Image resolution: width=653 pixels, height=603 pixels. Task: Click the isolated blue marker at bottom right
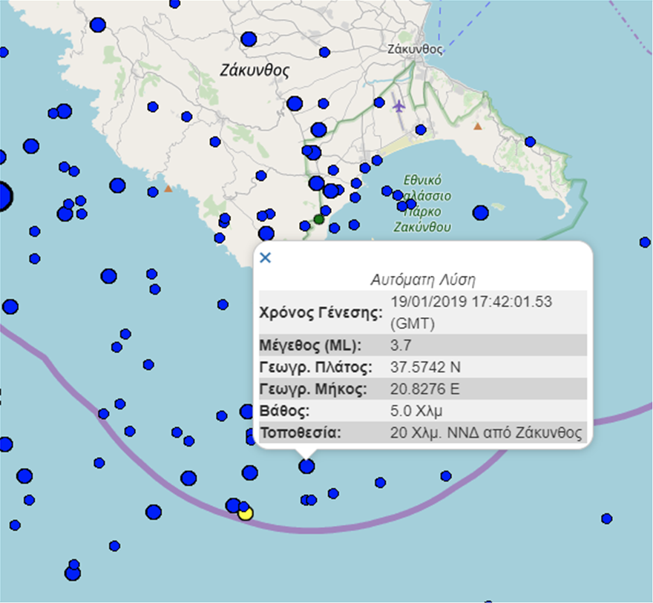[607, 518]
